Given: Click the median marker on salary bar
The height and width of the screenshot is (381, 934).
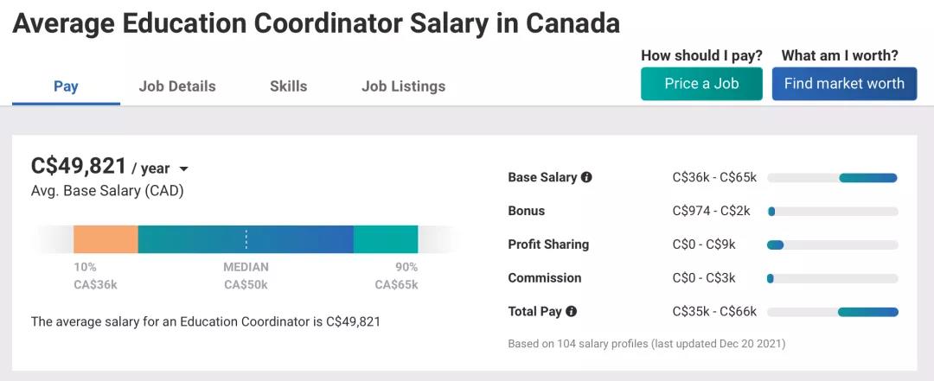Looking at the screenshot, I should tap(246, 239).
